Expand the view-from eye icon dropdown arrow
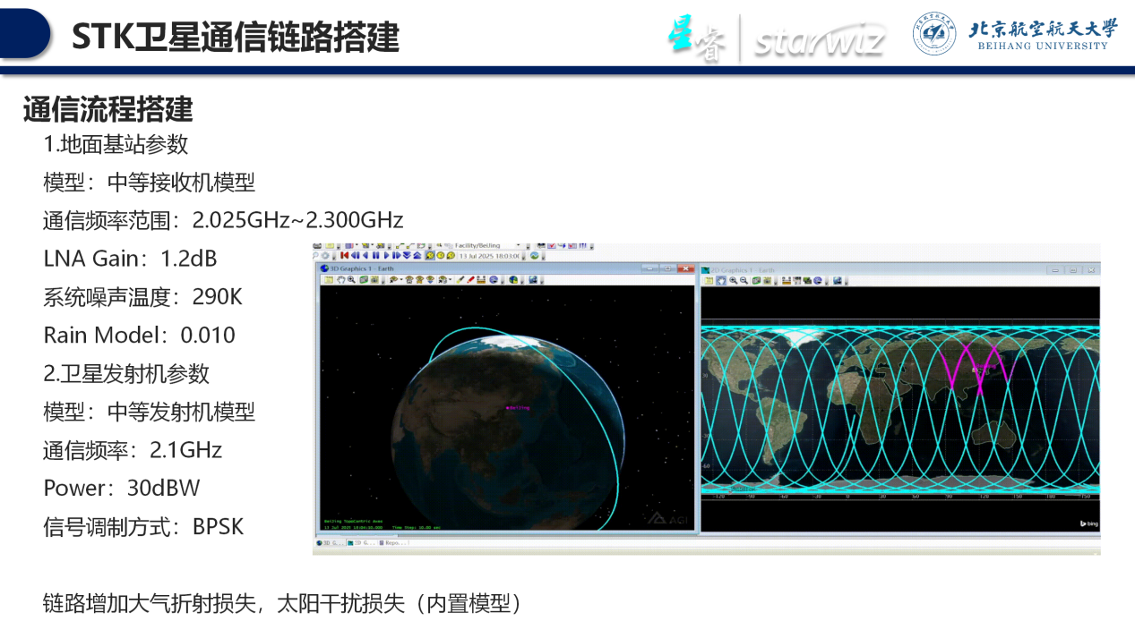This screenshot has height=638, width=1135. tap(401, 280)
